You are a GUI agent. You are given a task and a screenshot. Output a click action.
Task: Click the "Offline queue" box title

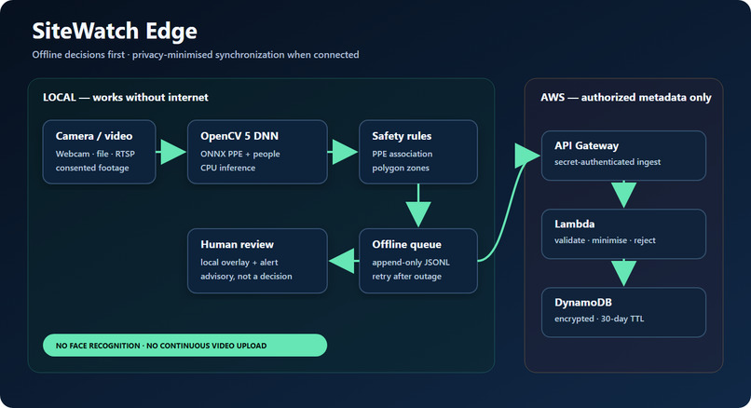[x=406, y=244]
